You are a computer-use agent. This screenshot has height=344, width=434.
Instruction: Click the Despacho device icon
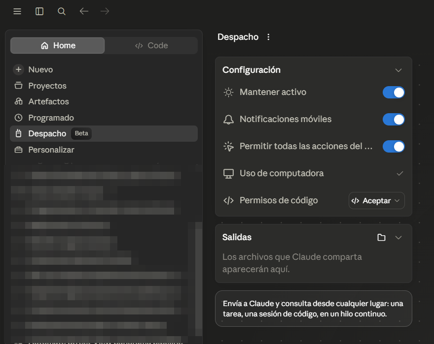19,133
